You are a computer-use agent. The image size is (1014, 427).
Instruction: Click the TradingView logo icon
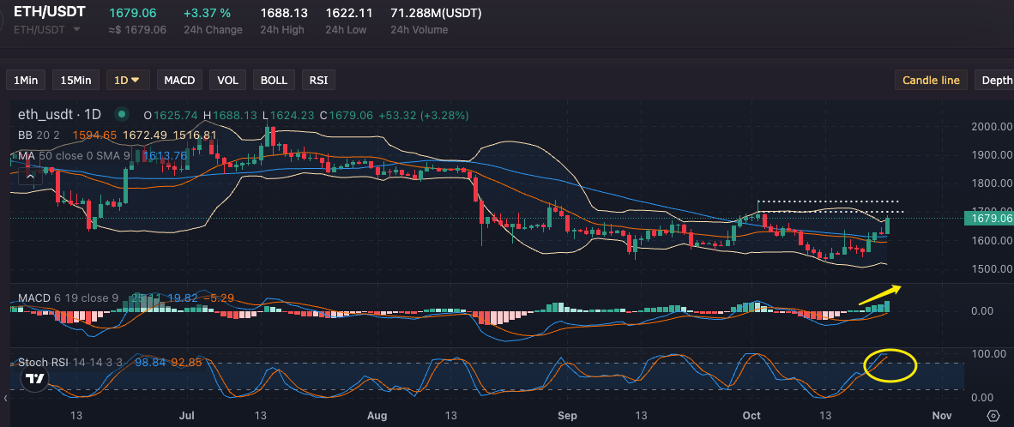tap(34, 379)
